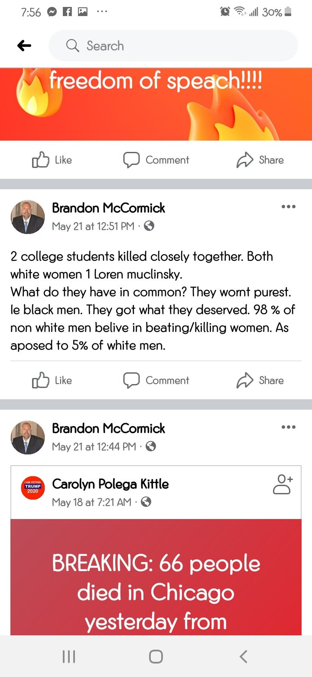Click Comment on the 12:51 PM post

coord(156,381)
